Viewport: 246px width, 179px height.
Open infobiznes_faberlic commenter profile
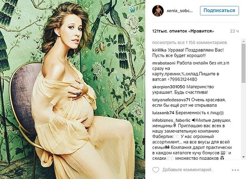(171, 121)
